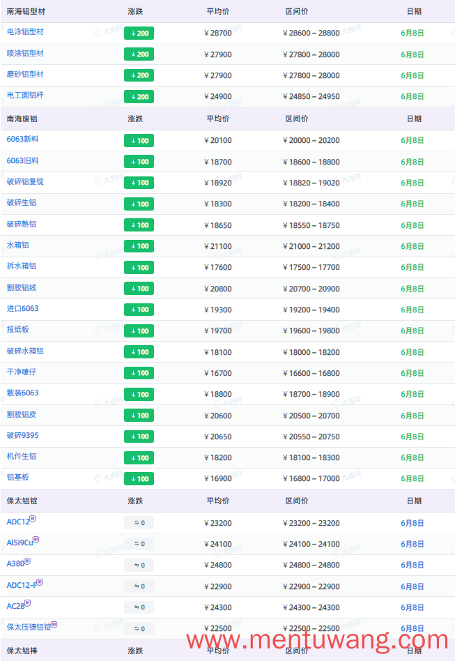Click the 保太铝锭 section header
455x661 pixels.
[x=22, y=501]
